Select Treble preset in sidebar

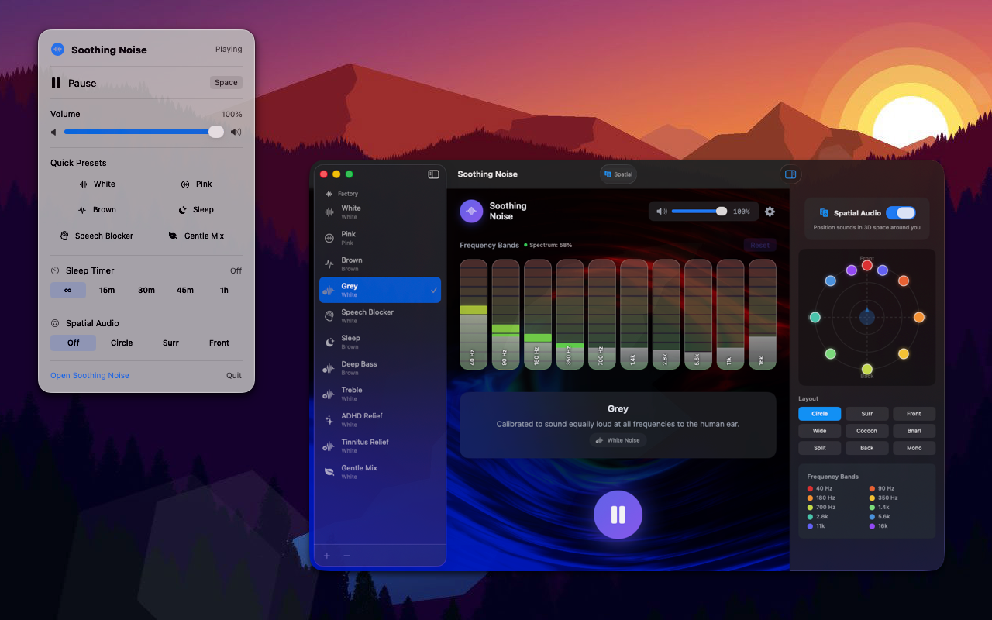tap(380, 394)
